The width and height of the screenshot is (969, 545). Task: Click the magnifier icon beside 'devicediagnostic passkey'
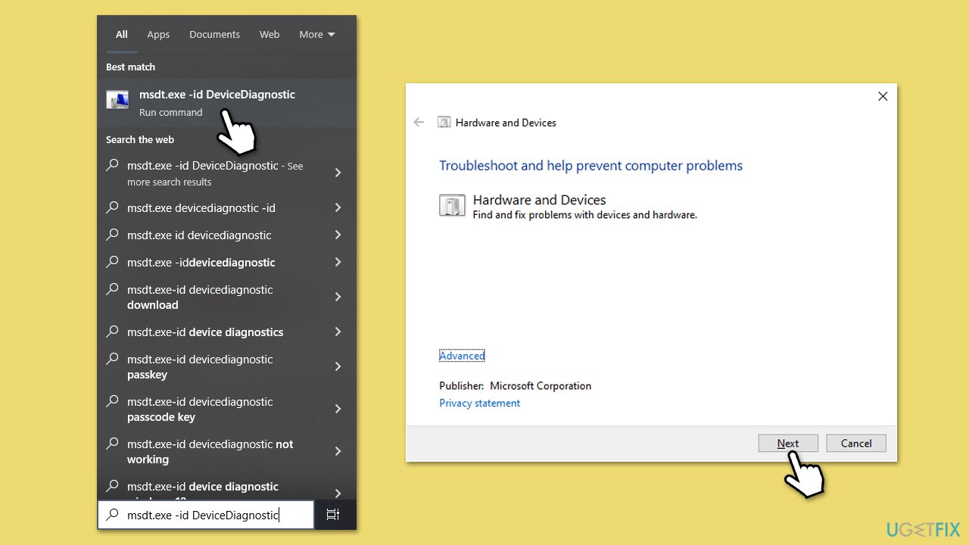[x=112, y=359]
